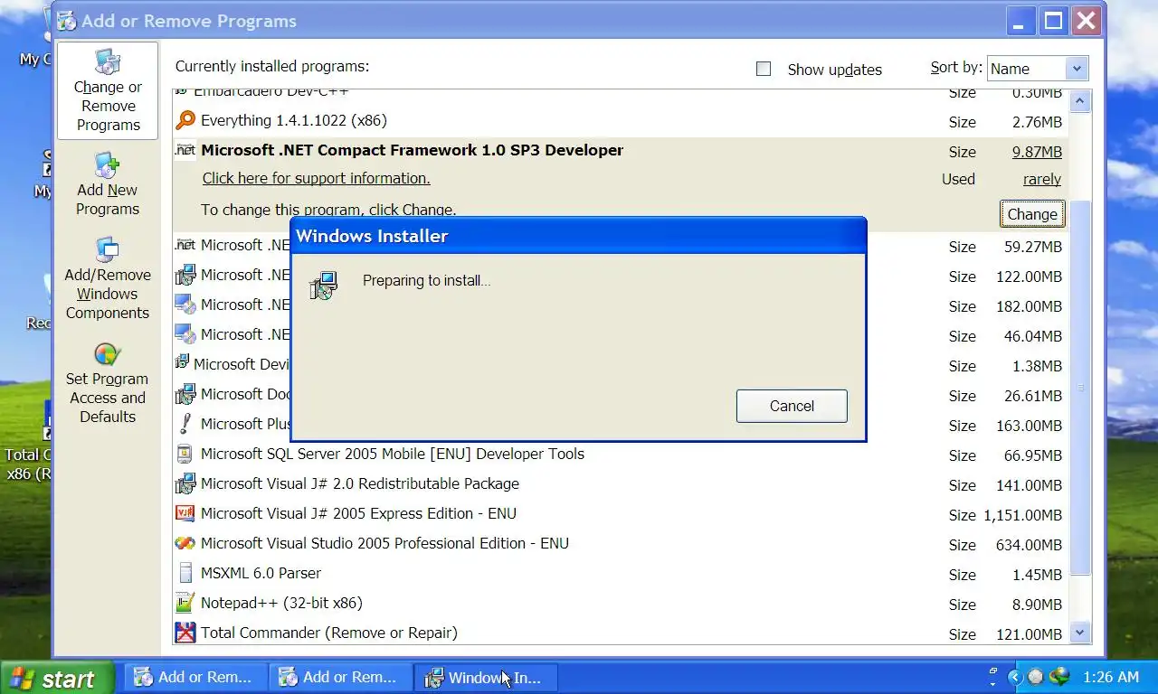Click the program list scrollbar thumb
This screenshot has height=694, width=1158.
pyautogui.click(x=1080, y=388)
